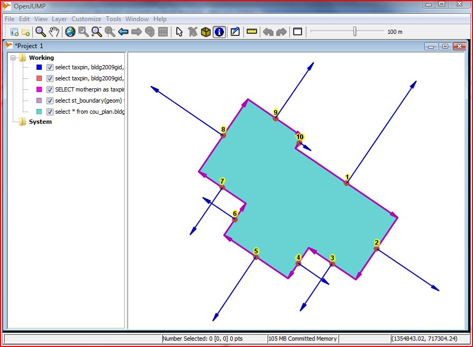
Task: Uncheck the SELECT motherpin layer checkbox
Action: (50, 90)
